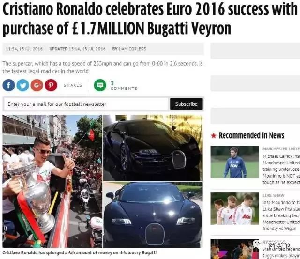
Task: Click the lower front-view Bugatti photo
Action: 153,215
